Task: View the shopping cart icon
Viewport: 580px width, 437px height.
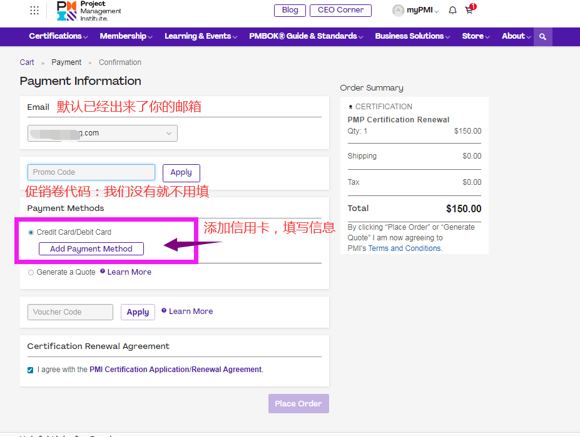Action: point(470,9)
